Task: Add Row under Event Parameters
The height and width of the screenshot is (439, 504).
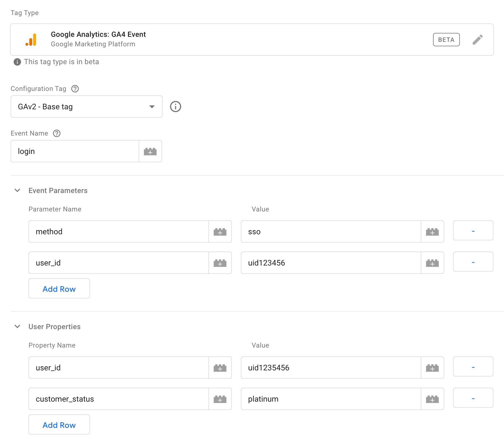Action: (x=59, y=289)
